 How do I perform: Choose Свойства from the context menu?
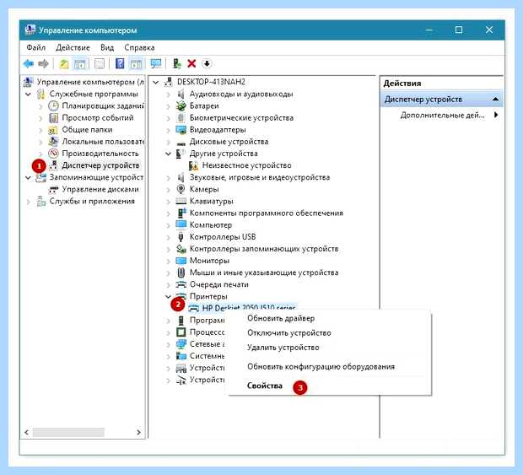pyautogui.click(x=265, y=386)
